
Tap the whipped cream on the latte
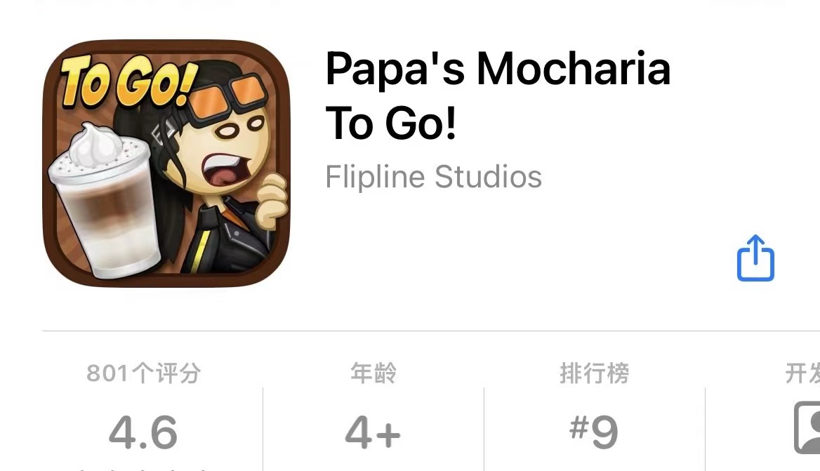point(94,143)
